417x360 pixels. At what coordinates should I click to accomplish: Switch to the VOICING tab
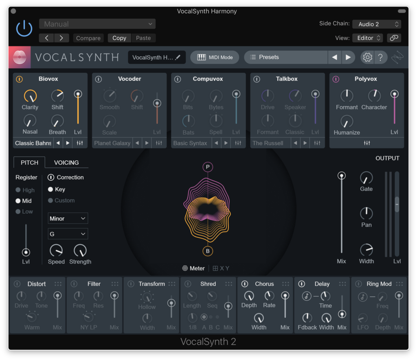(66, 162)
